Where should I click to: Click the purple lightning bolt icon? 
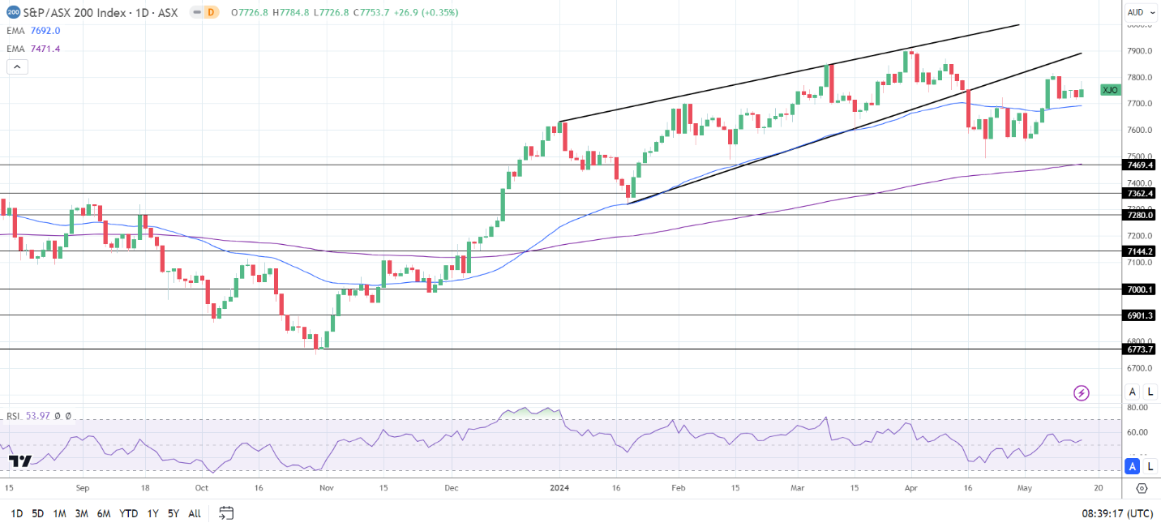tap(1082, 393)
